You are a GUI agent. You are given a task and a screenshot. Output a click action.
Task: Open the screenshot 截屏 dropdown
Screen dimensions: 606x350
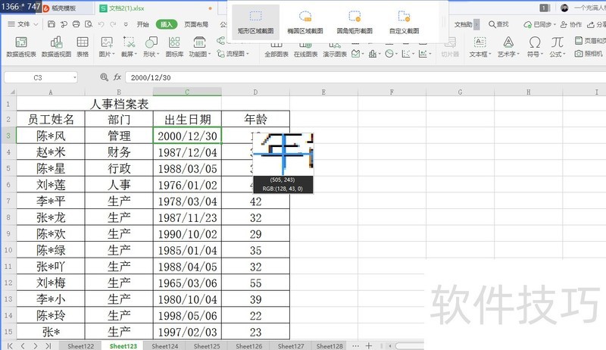coord(129,47)
